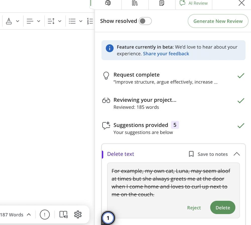Click the read aloud icon

tap(64, 214)
